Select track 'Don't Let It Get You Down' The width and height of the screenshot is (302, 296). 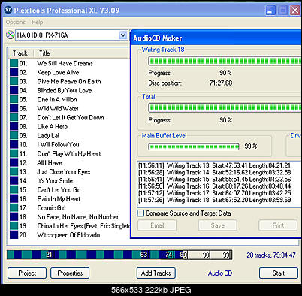[71, 117]
